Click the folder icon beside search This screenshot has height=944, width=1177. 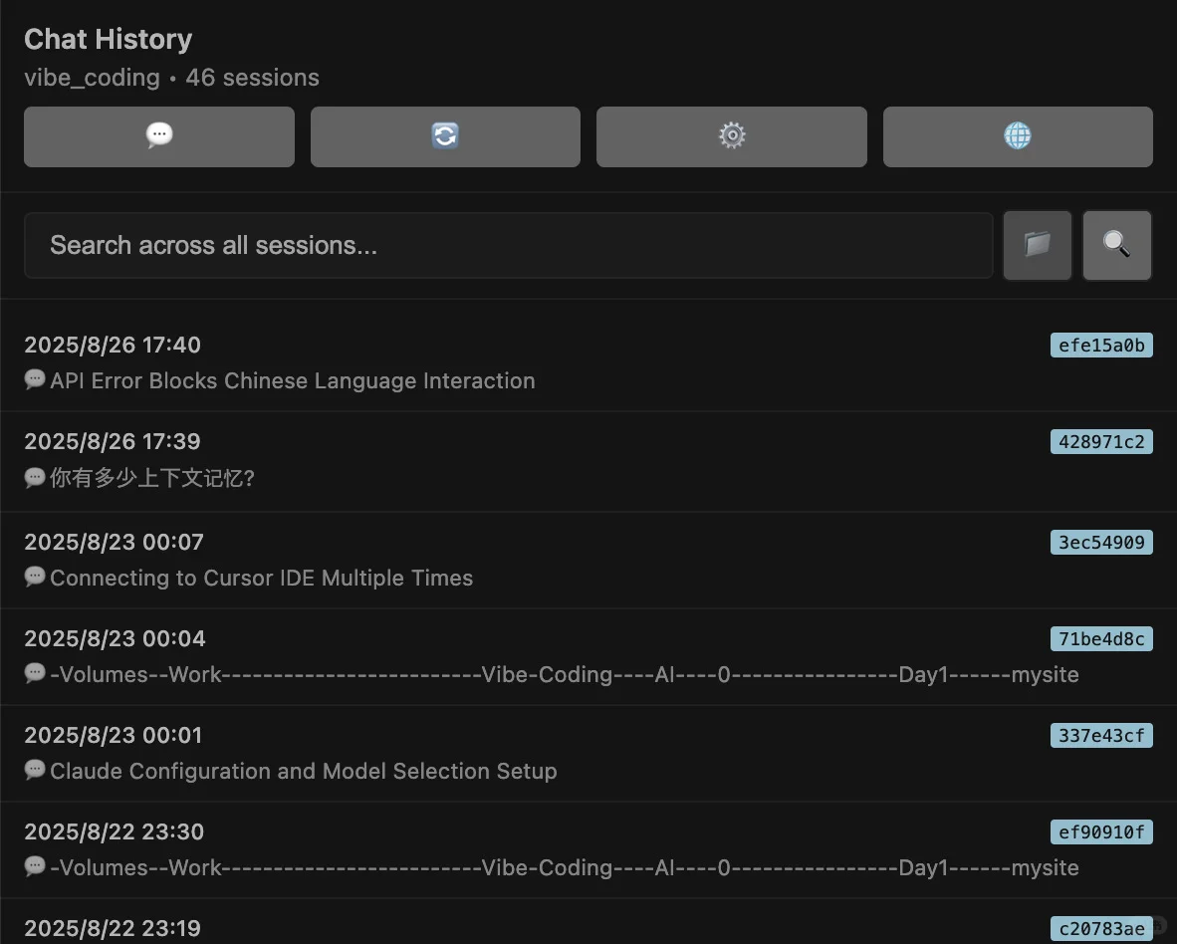pos(1038,245)
